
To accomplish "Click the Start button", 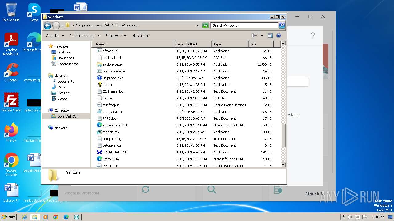I will [x=8, y=217].
